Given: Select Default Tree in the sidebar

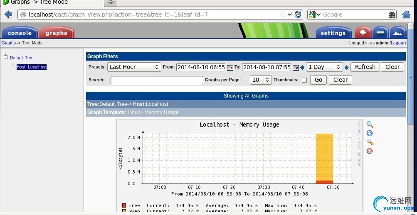Looking at the screenshot, I should pyautogui.click(x=22, y=58).
